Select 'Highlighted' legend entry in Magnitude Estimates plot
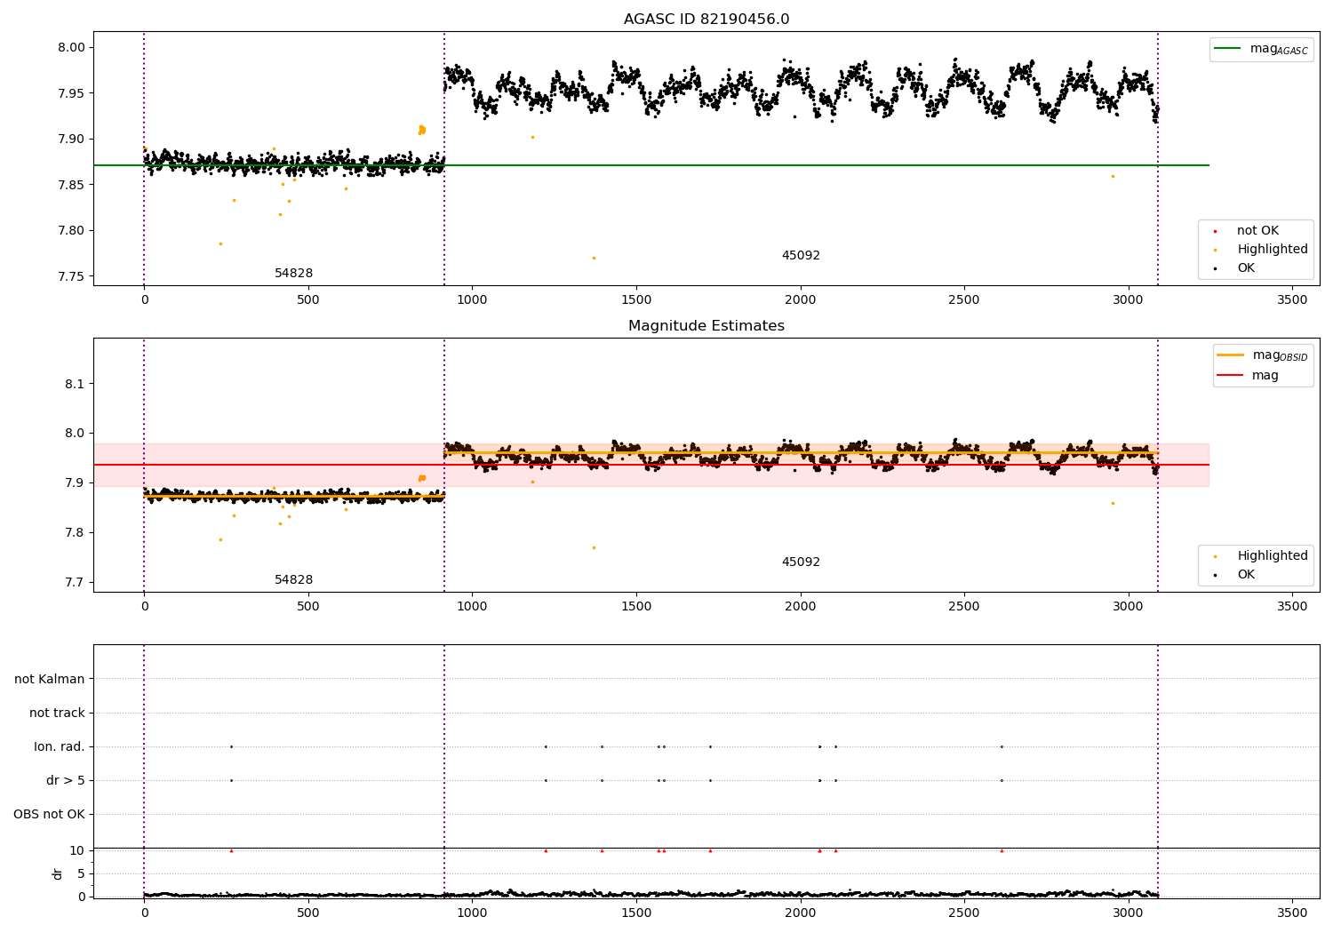1333x933 pixels. coord(1273,556)
